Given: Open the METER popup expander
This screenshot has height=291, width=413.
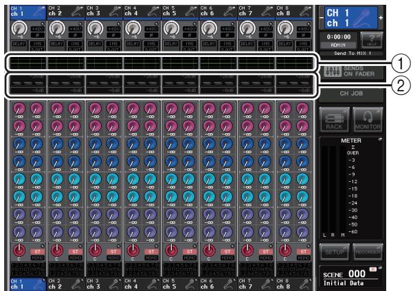Looking at the screenshot, I should [x=380, y=139].
